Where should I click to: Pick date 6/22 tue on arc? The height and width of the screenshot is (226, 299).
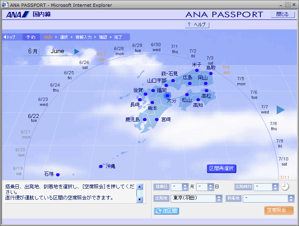[33, 118]
